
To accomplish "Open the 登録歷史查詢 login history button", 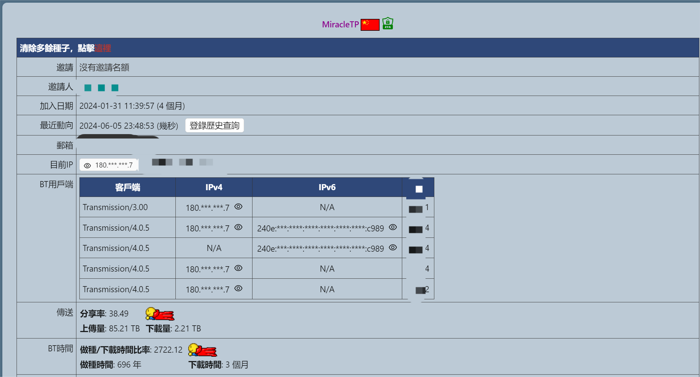I will (214, 125).
